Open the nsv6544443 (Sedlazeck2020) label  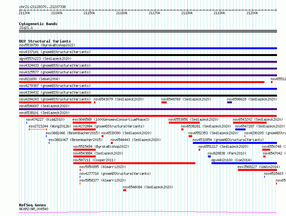[136, 140]
